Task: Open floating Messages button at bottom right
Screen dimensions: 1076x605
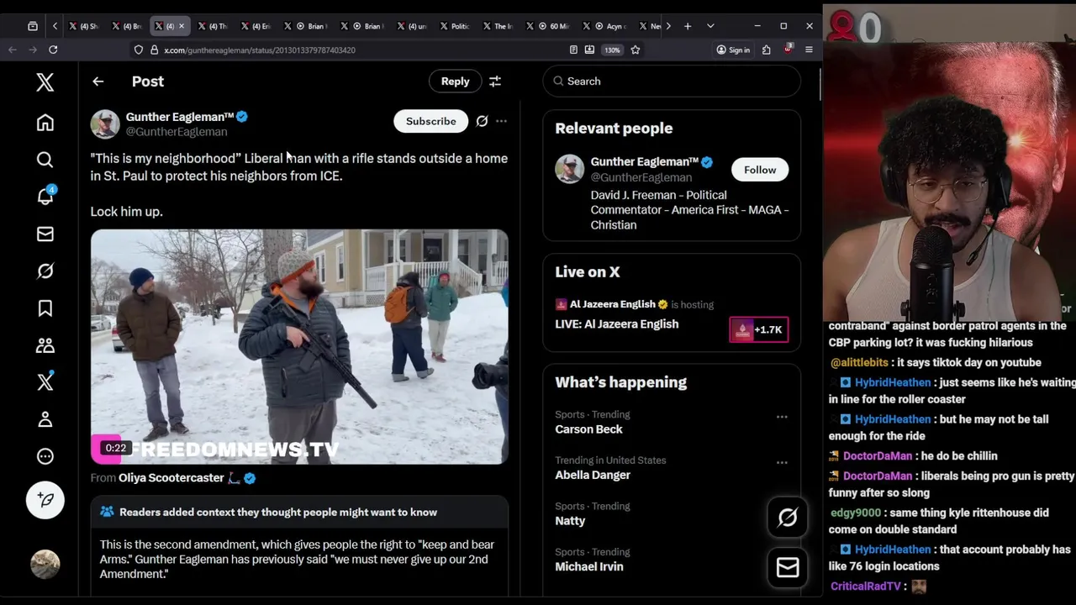Action: 788,568
